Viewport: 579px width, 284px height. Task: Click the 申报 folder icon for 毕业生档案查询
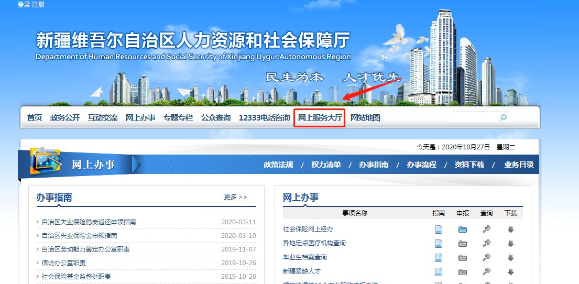click(x=462, y=258)
